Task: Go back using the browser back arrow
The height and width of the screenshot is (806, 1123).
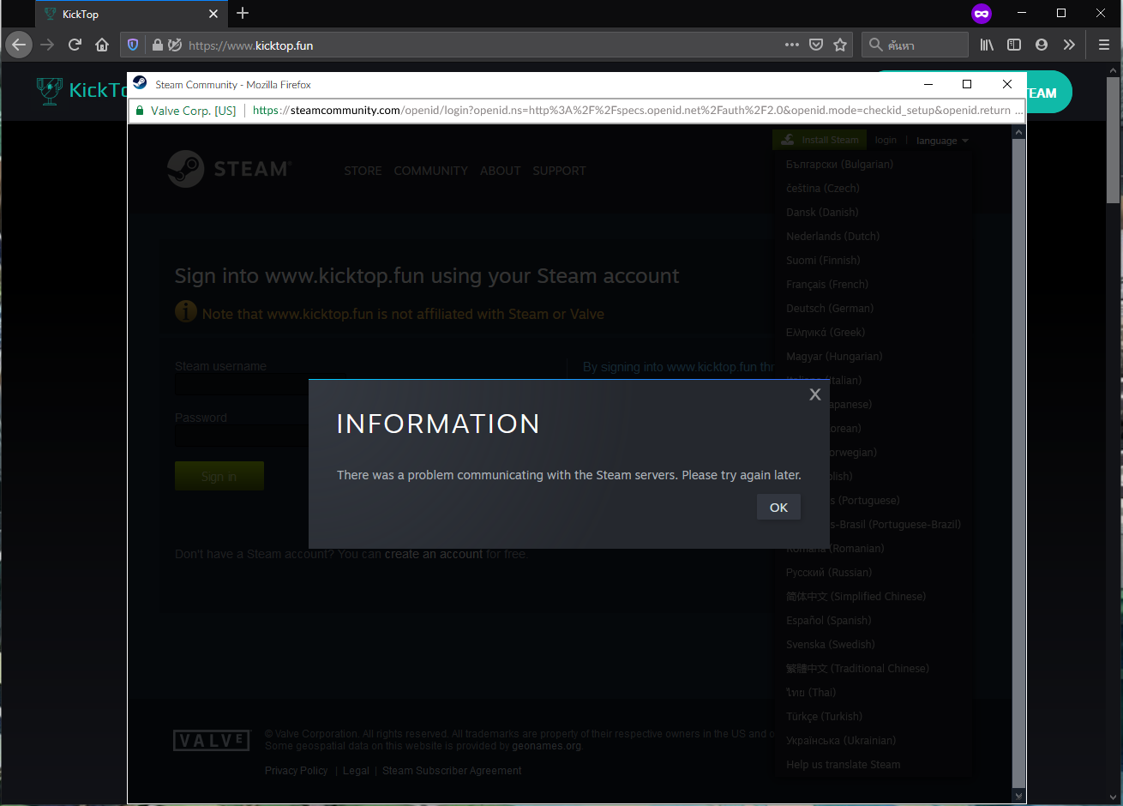Action: (x=19, y=45)
